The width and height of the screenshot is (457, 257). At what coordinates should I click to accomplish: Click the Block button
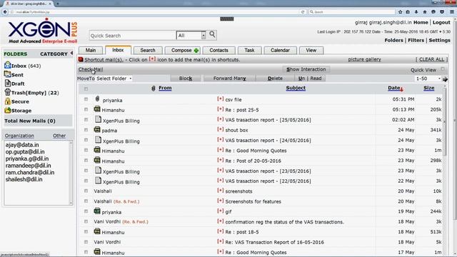(x=186, y=79)
